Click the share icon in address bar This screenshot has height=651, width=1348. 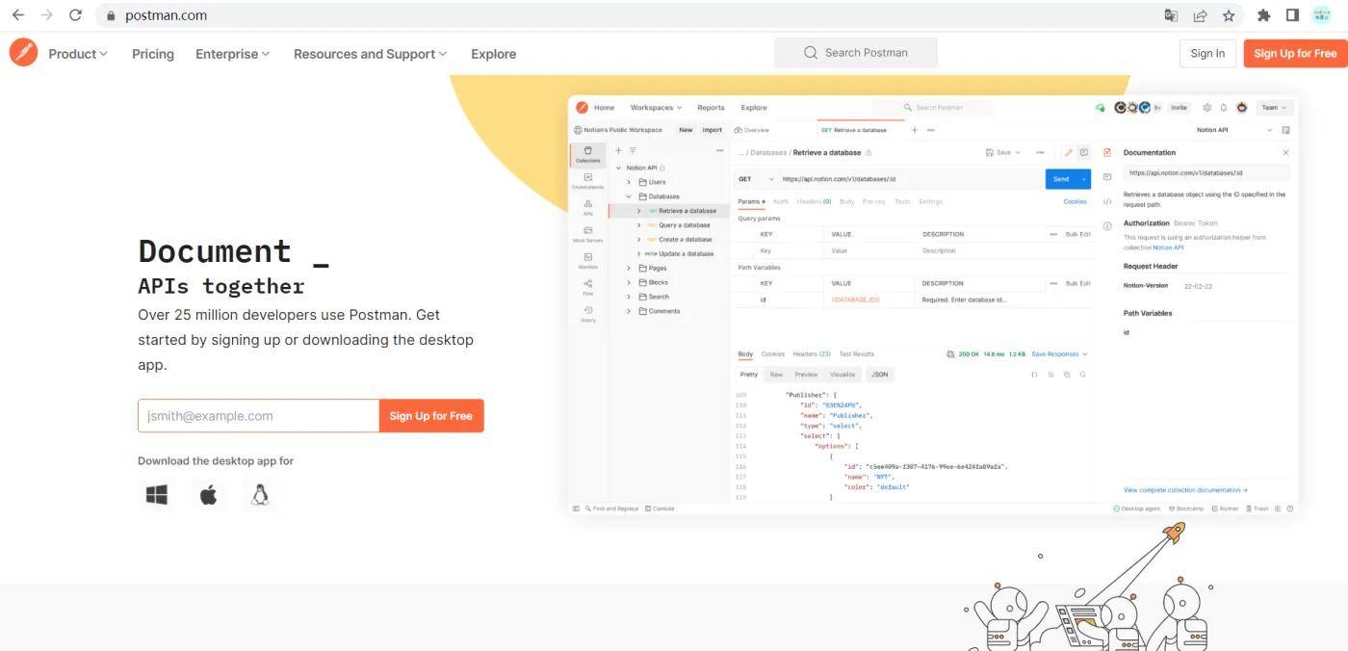1200,15
